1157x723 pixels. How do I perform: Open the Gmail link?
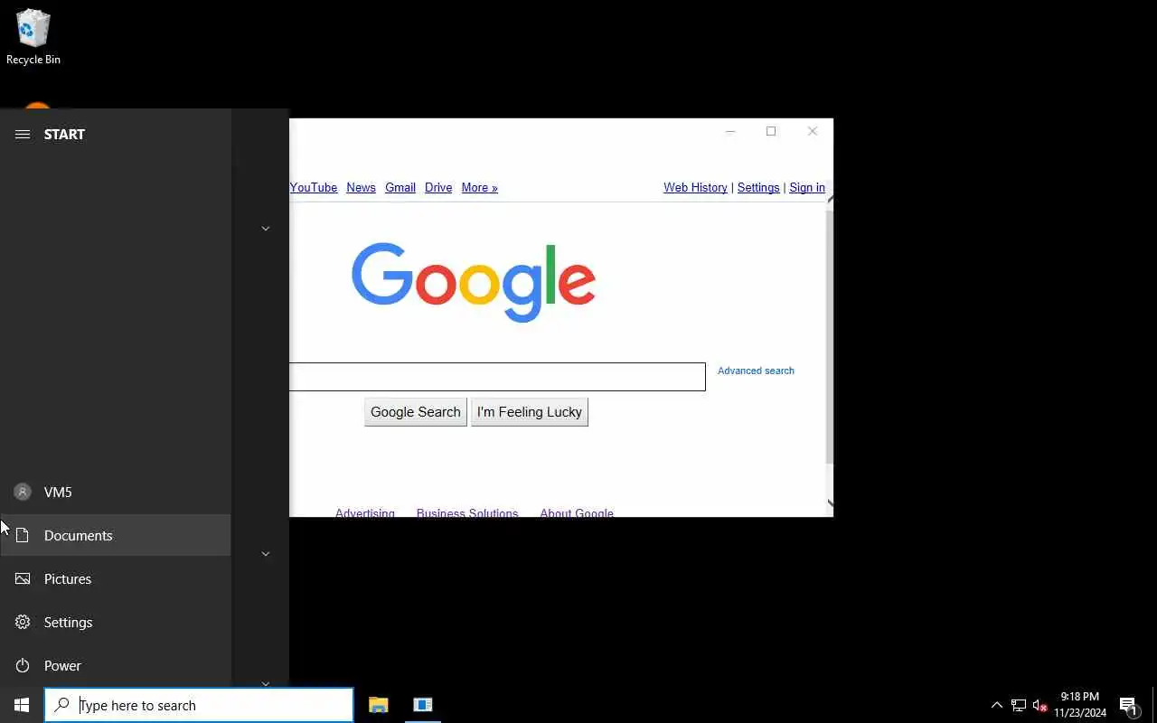pyautogui.click(x=400, y=187)
